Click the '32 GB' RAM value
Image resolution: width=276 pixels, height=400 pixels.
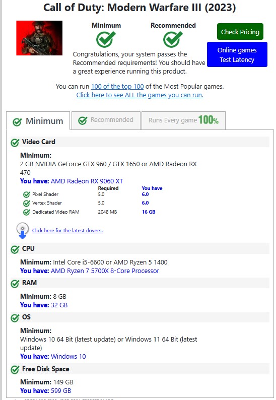59,305
